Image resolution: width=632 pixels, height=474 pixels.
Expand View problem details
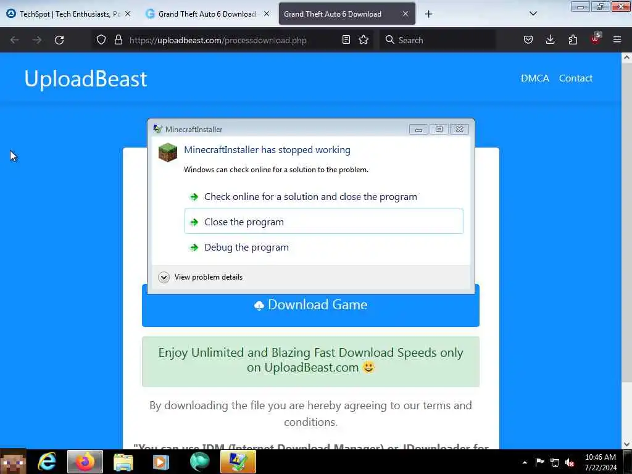[x=201, y=277]
